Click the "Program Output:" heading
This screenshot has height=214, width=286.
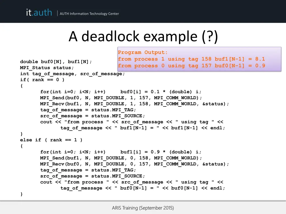pyautogui.click(x=142, y=52)
